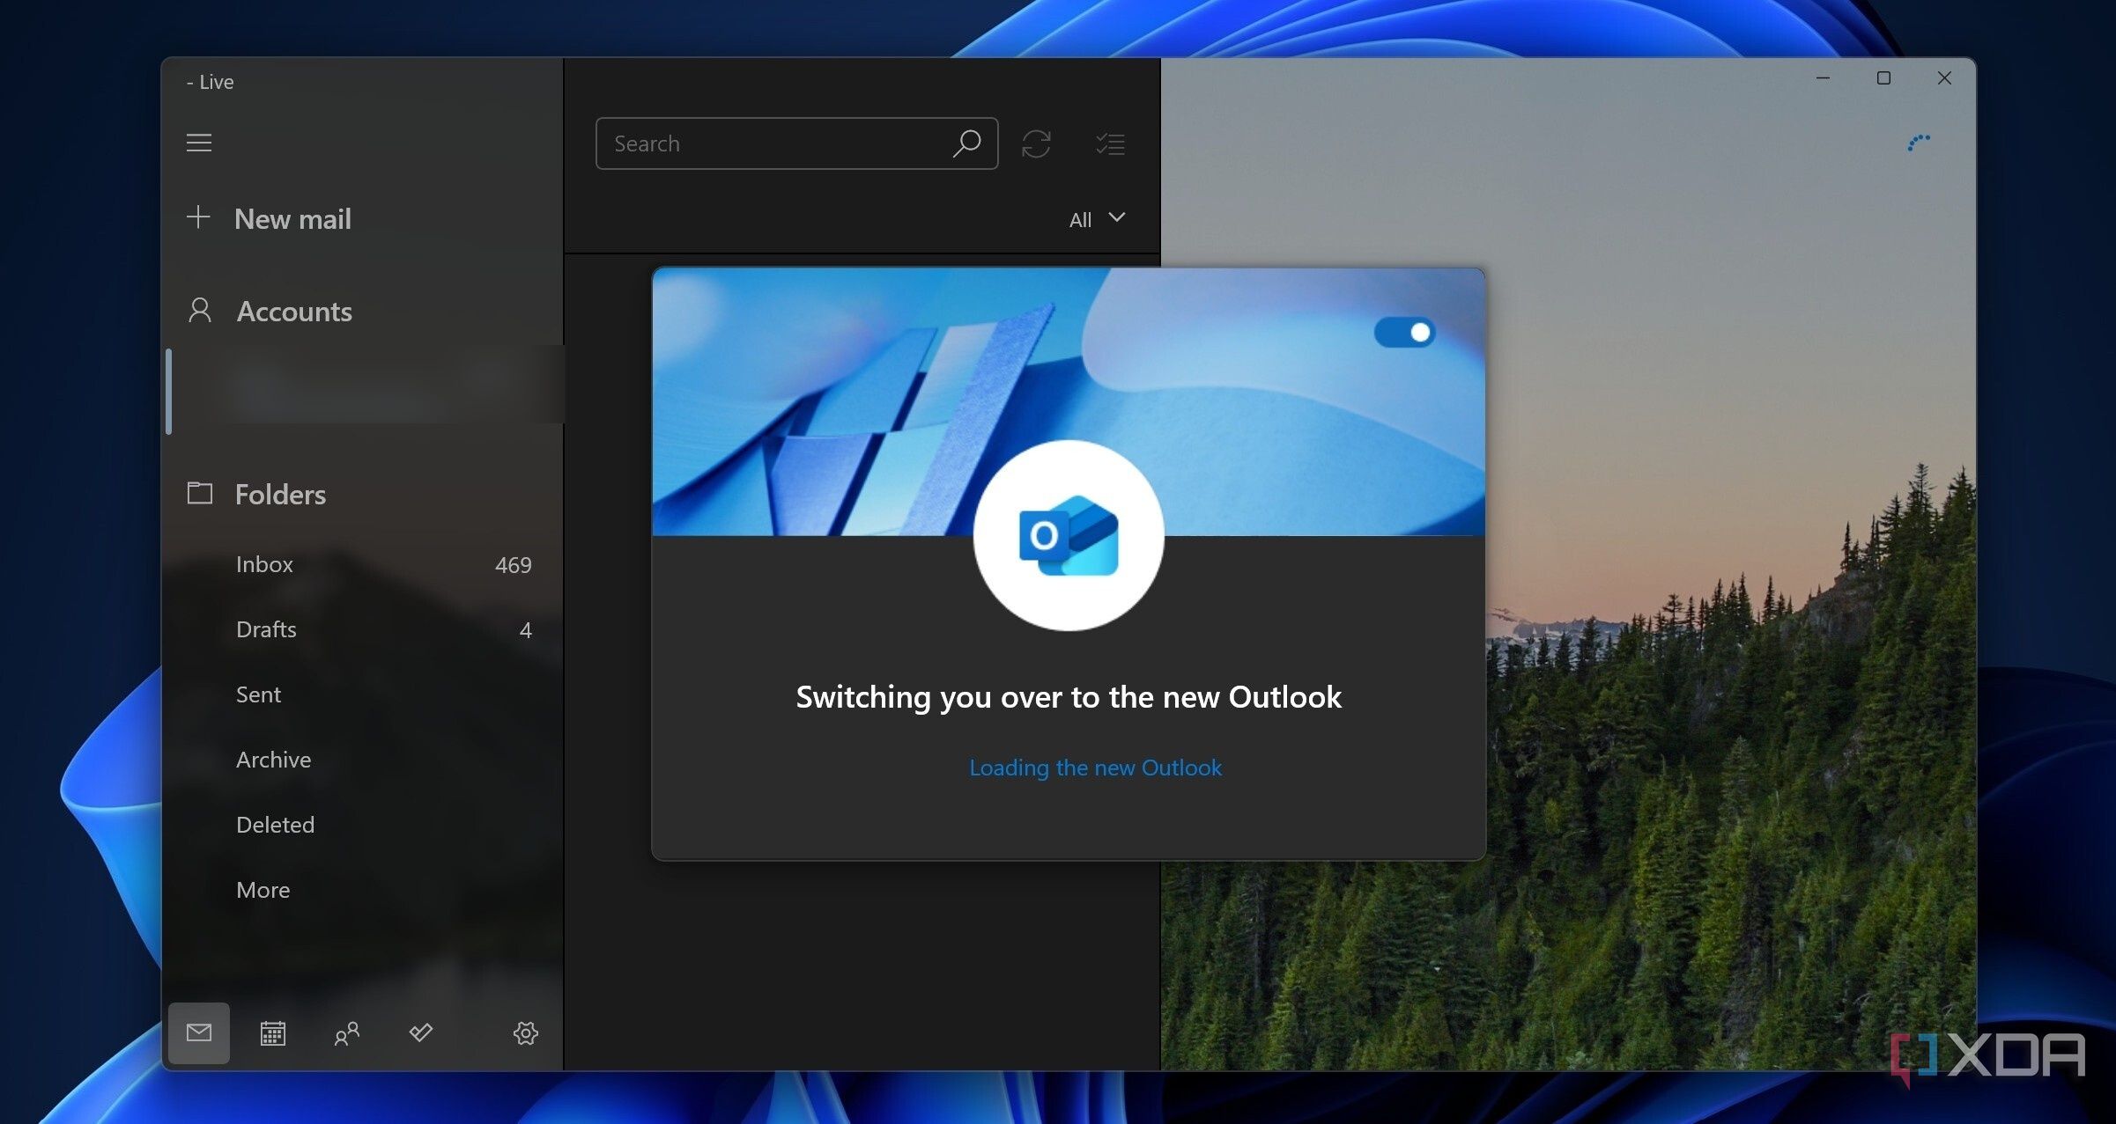This screenshot has height=1124, width=2116.
Task: Click Loading the new Outlook link
Action: [1094, 768]
